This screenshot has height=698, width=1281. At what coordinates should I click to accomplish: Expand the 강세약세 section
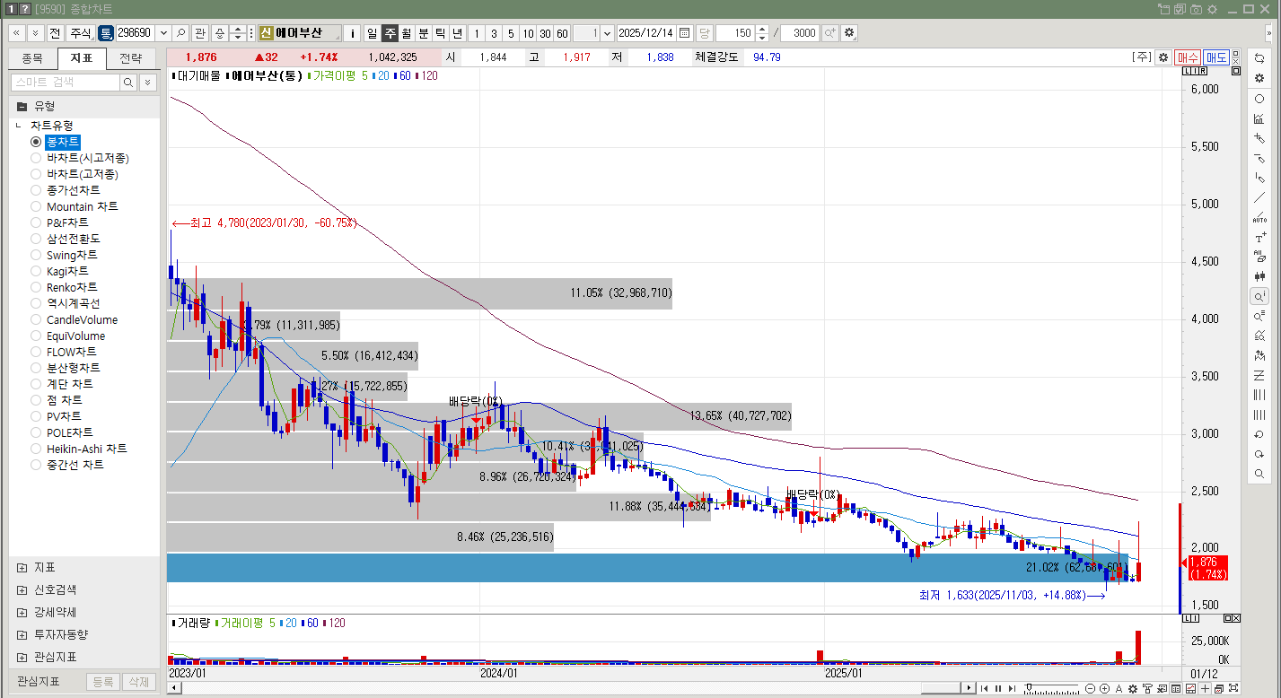[x=22, y=612]
